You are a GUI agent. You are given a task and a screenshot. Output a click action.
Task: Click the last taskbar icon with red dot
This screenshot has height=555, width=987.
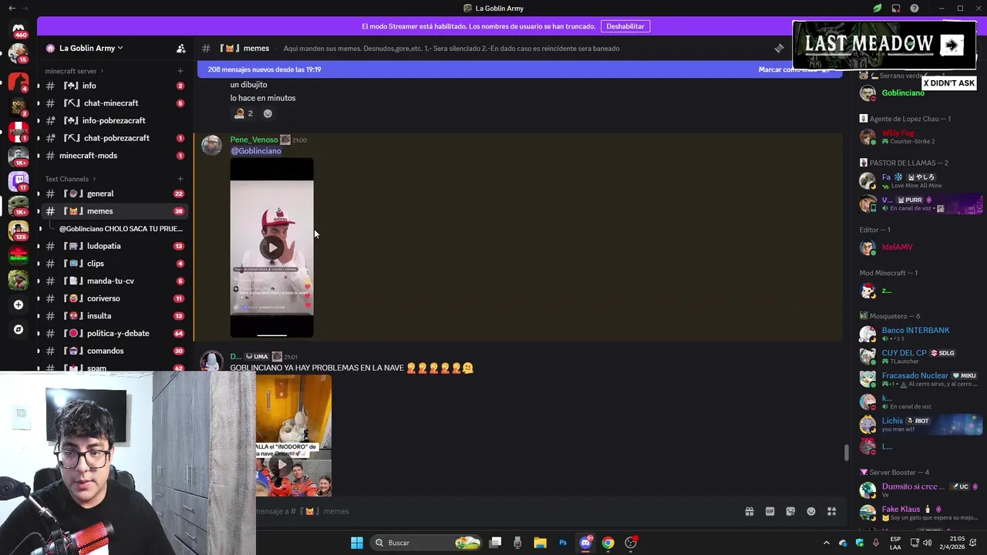tap(631, 543)
